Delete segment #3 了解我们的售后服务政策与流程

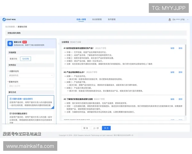(180, 99)
